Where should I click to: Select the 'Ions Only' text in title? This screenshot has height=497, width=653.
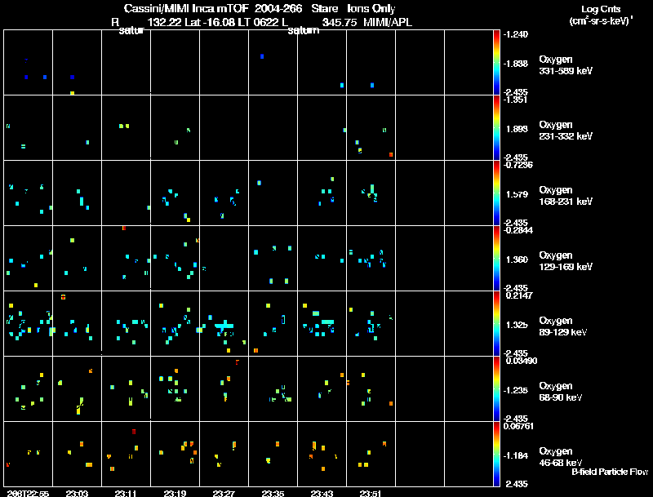(x=371, y=8)
